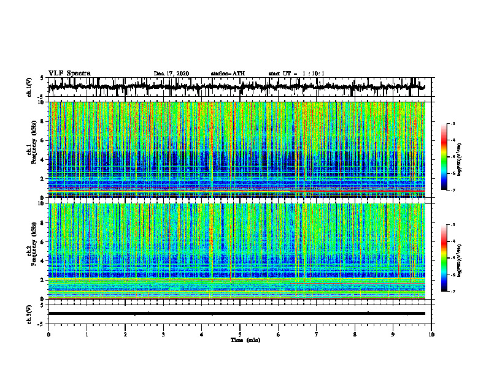Click time axis tick label "2"
Image resolution: width=486 pixels, height=375 pixels.
125,335
